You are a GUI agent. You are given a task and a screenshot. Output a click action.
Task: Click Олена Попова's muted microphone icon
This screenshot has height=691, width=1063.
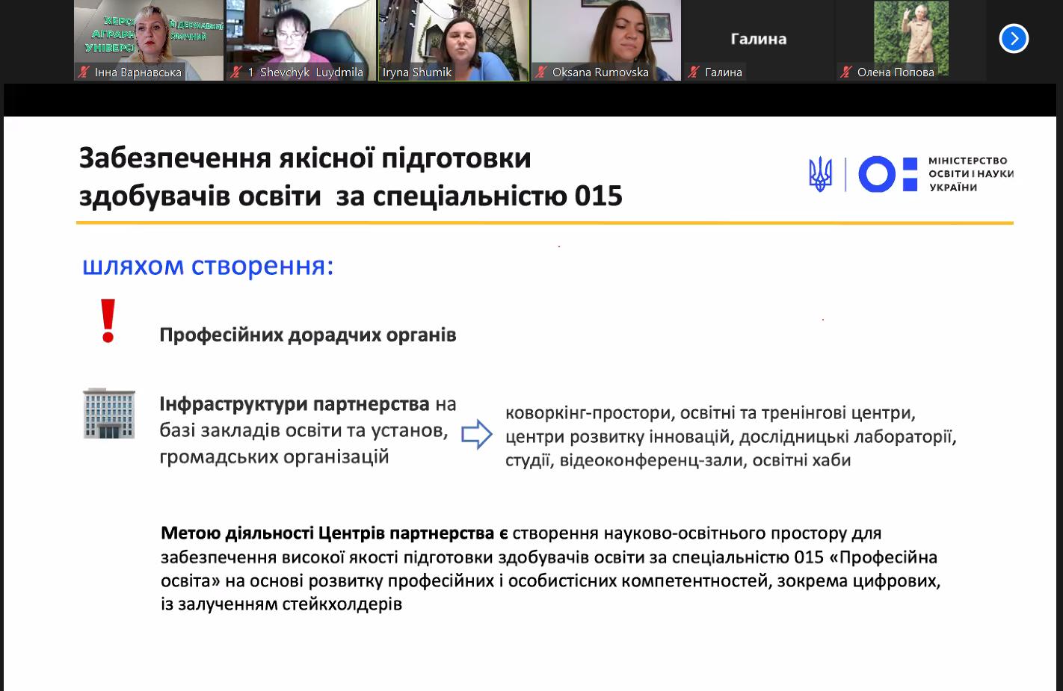[x=846, y=72]
